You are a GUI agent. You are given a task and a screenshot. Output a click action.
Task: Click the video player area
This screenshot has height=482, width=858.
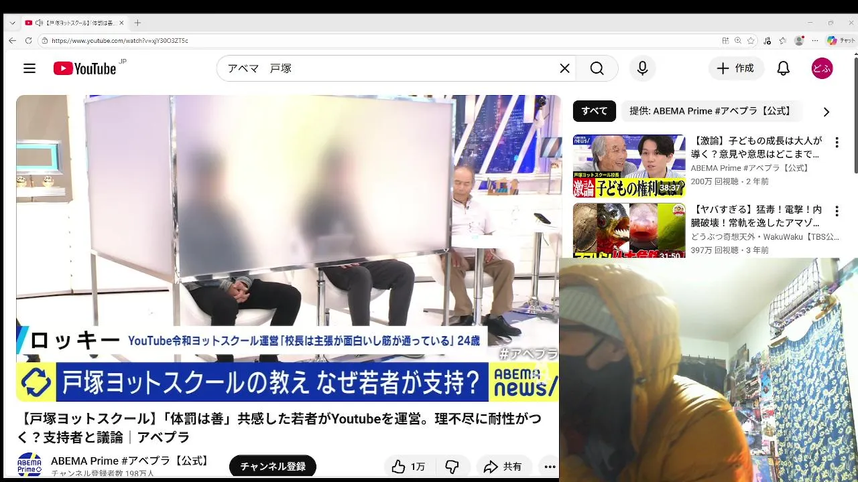[x=288, y=248]
